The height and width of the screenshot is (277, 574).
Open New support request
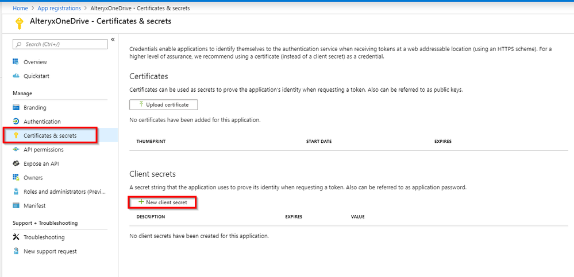(50, 251)
